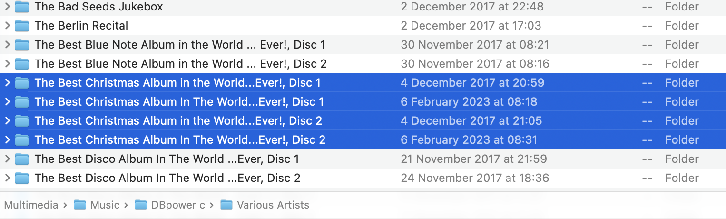The width and height of the screenshot is (726, 219).
Task: Click the date 2 December 2017 at 17:03
Action: [471, 26]
